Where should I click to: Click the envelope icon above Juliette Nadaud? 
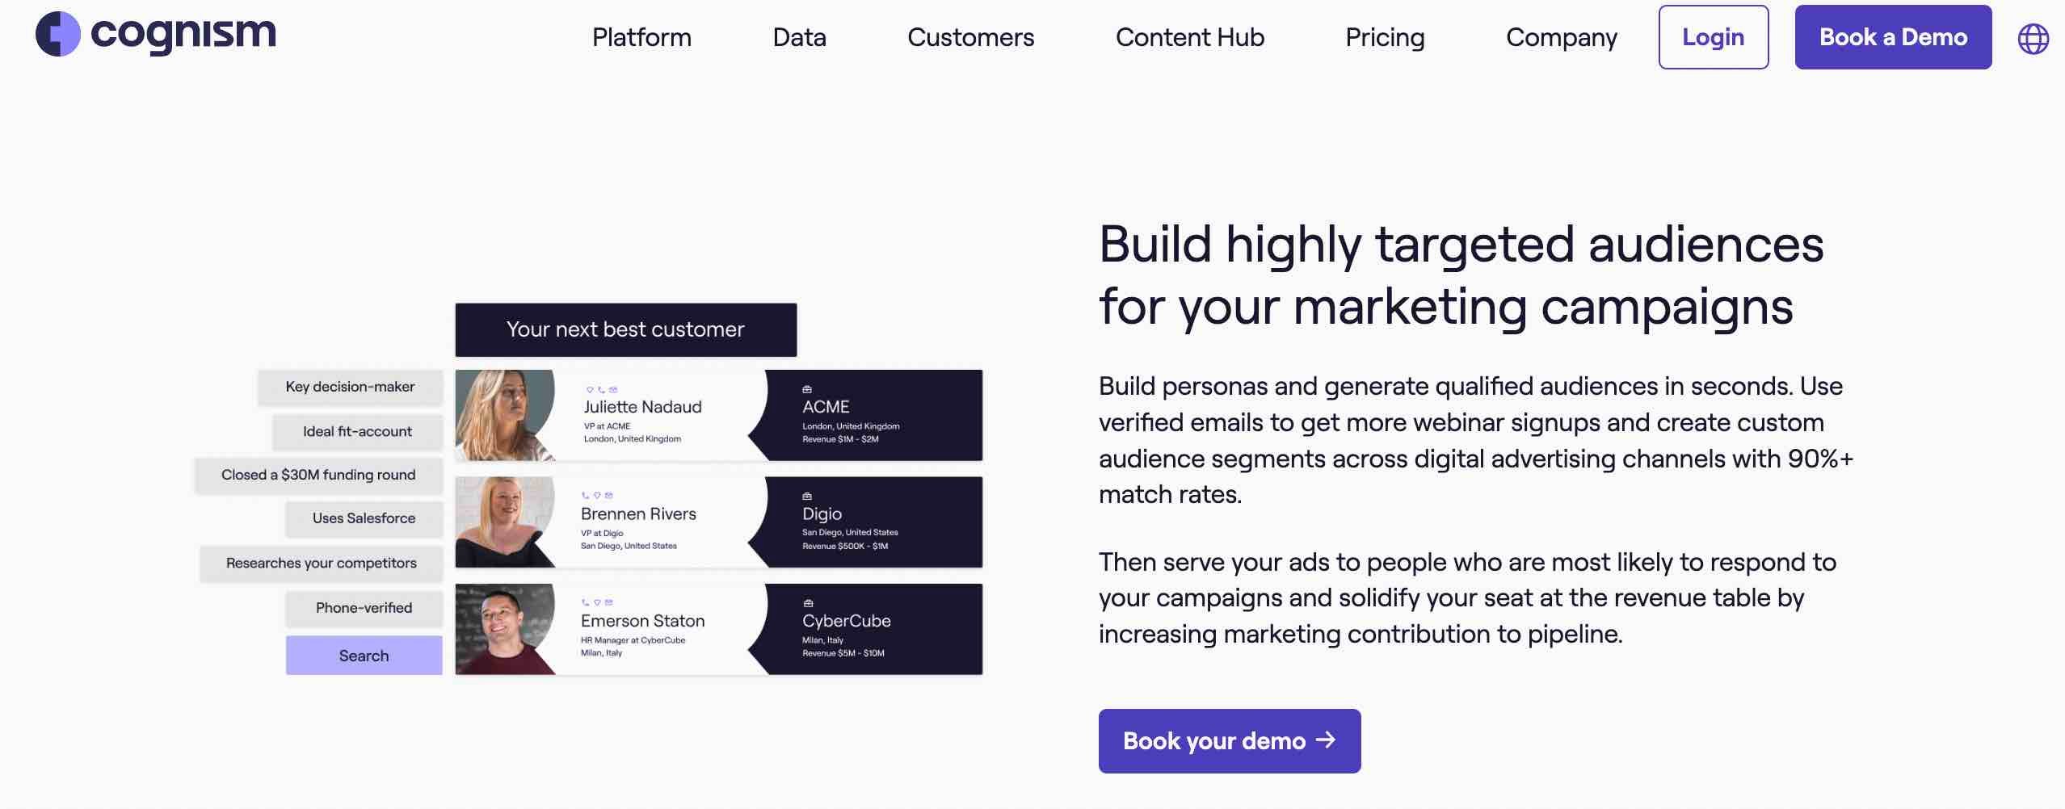(613, 390)
